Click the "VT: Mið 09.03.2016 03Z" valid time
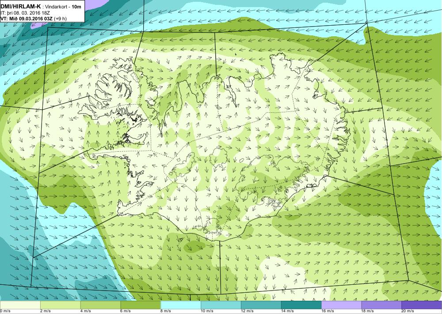 (26, 19)
